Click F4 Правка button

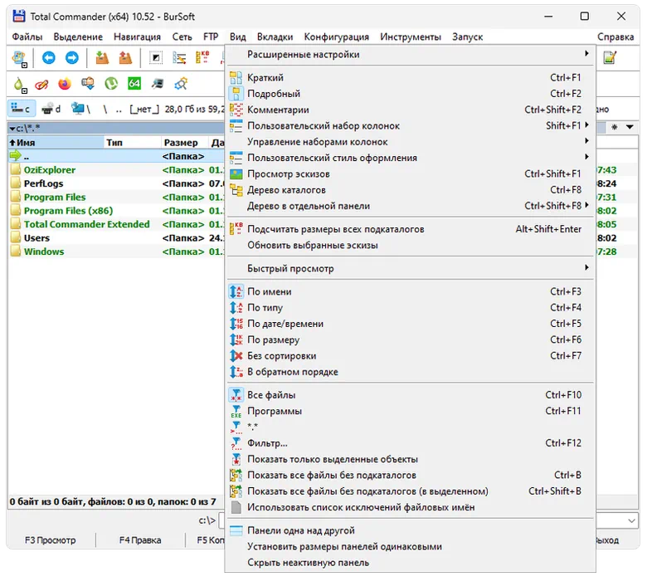[140, 540]
